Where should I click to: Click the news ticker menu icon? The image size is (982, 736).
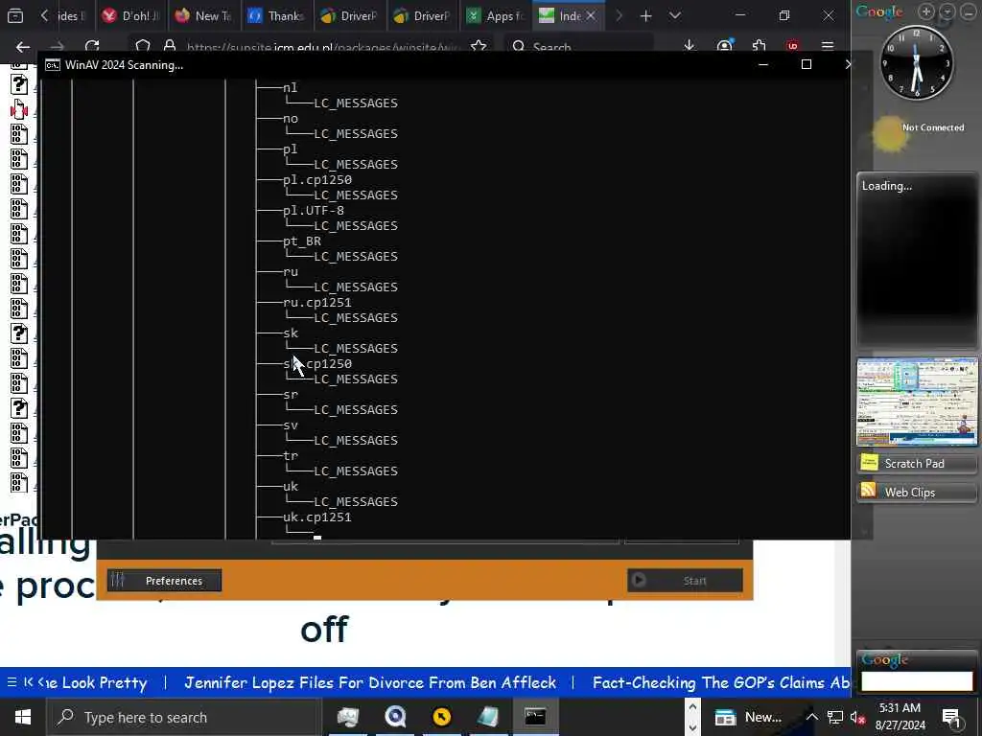point(12,682)
